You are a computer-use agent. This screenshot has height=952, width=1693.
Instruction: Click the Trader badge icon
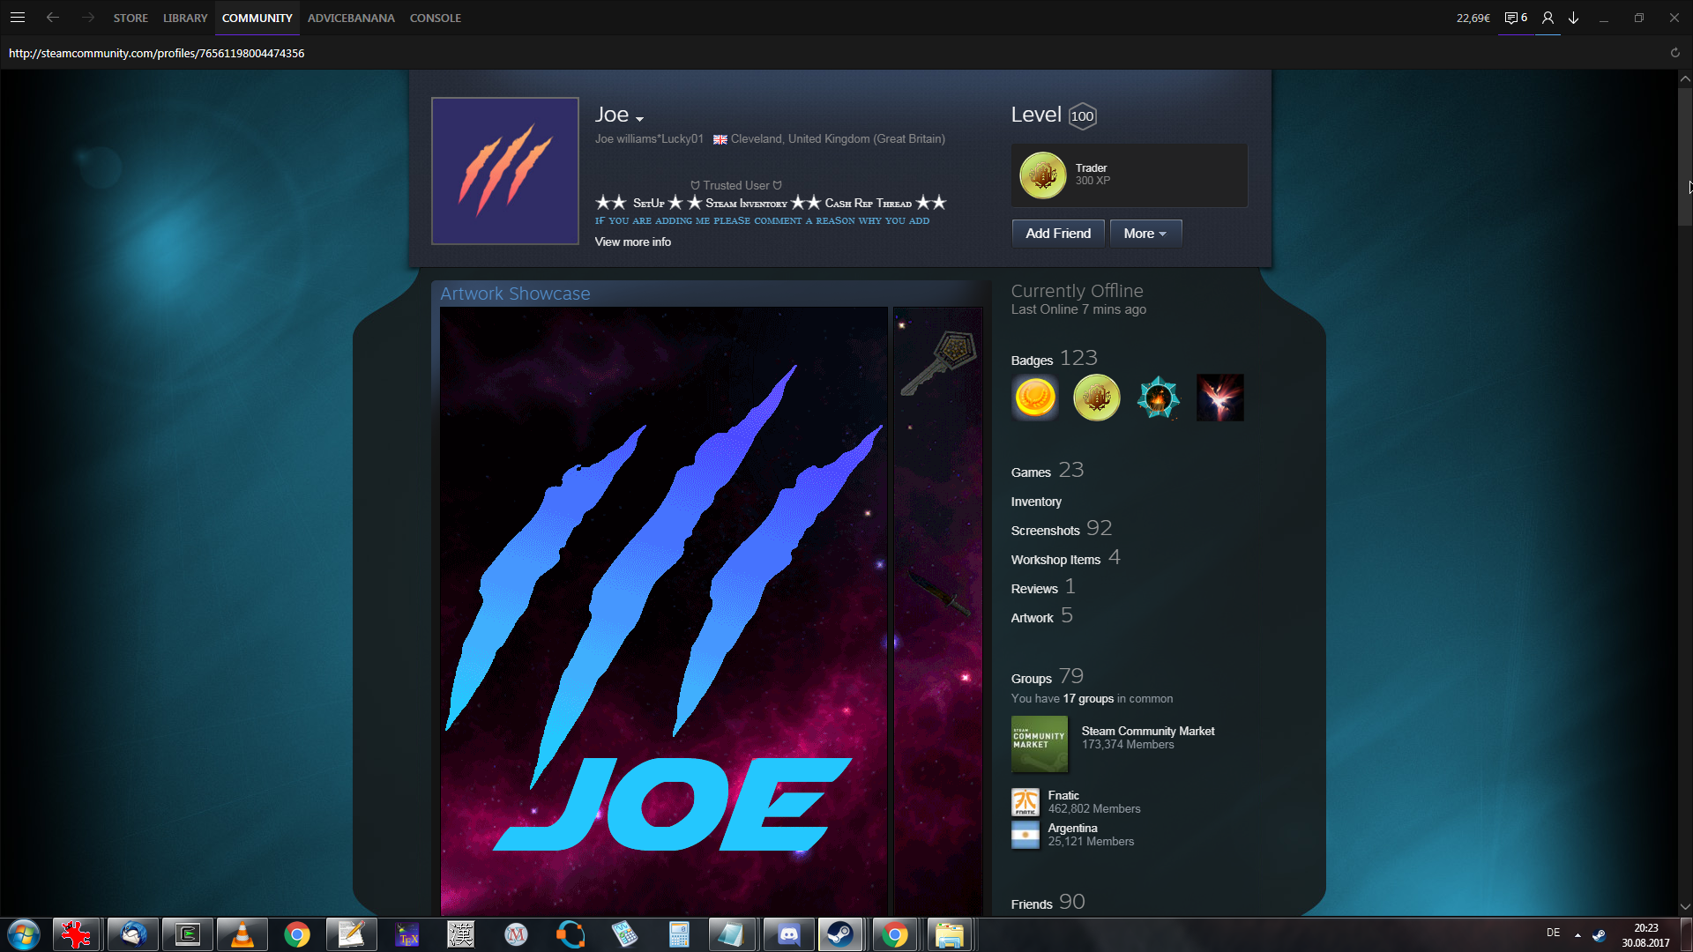pos(1042,175)
